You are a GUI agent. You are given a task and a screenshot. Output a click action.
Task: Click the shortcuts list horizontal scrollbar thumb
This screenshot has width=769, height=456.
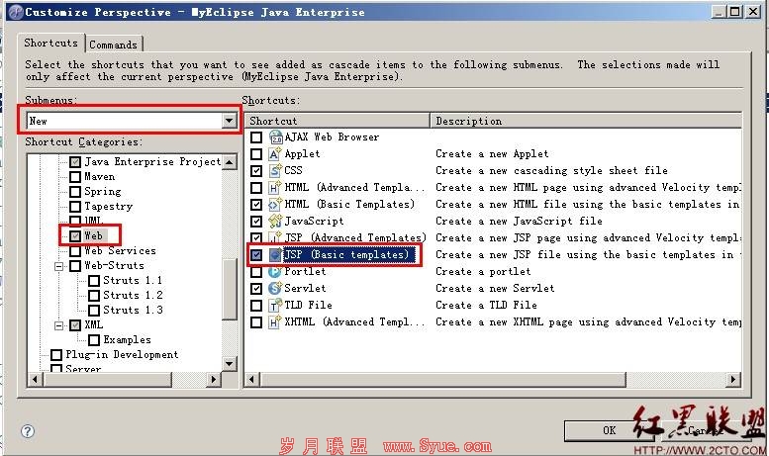(442, 379)
